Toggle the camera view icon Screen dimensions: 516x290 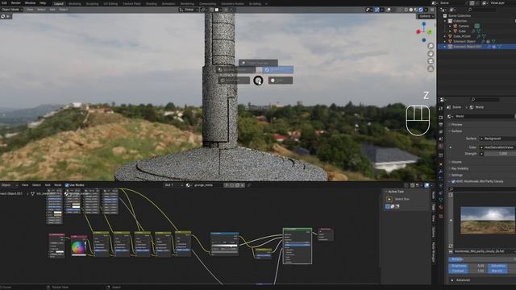click(x=431, y=61)
